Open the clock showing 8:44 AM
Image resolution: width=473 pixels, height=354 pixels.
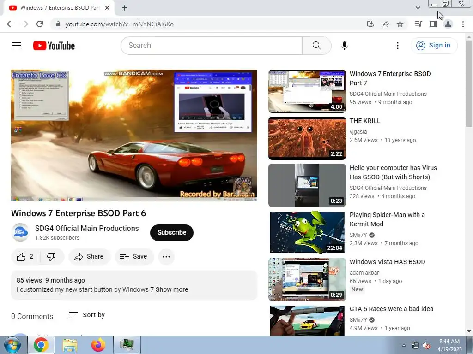[449, 345]
